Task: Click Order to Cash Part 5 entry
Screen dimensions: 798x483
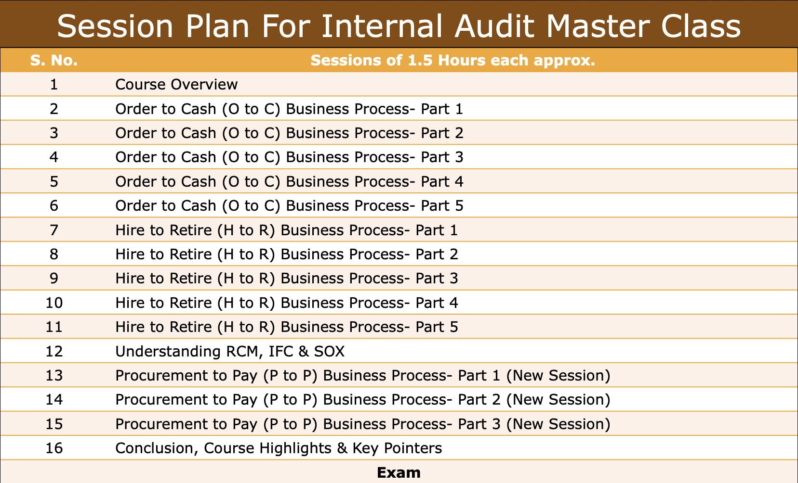Action: coord(289,206)
